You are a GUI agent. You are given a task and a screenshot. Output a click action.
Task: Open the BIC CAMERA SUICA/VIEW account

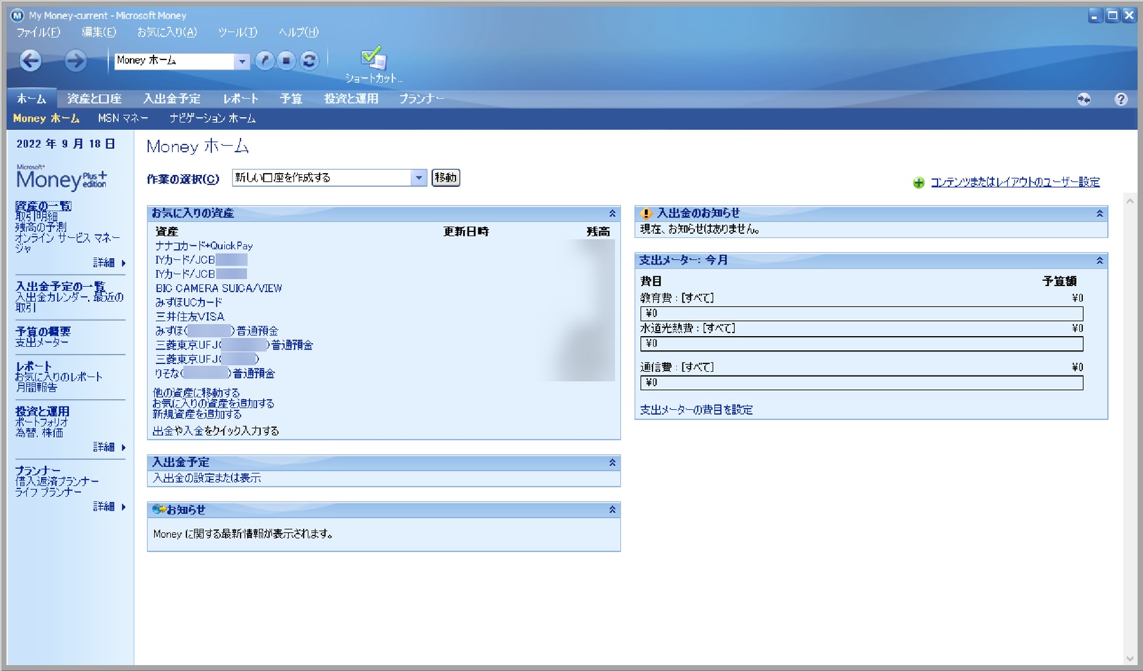(218, 289)
